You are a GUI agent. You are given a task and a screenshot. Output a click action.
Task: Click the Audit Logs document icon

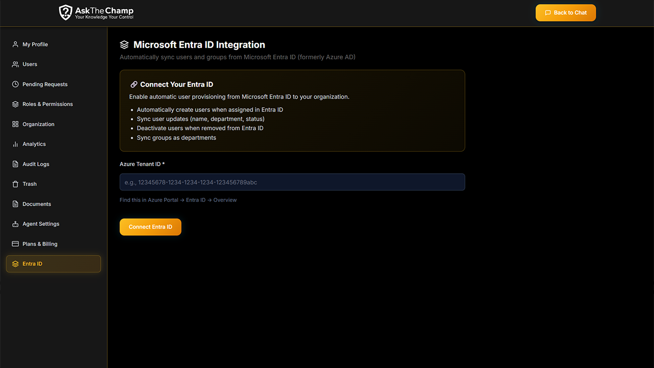(x=15, y=164)
